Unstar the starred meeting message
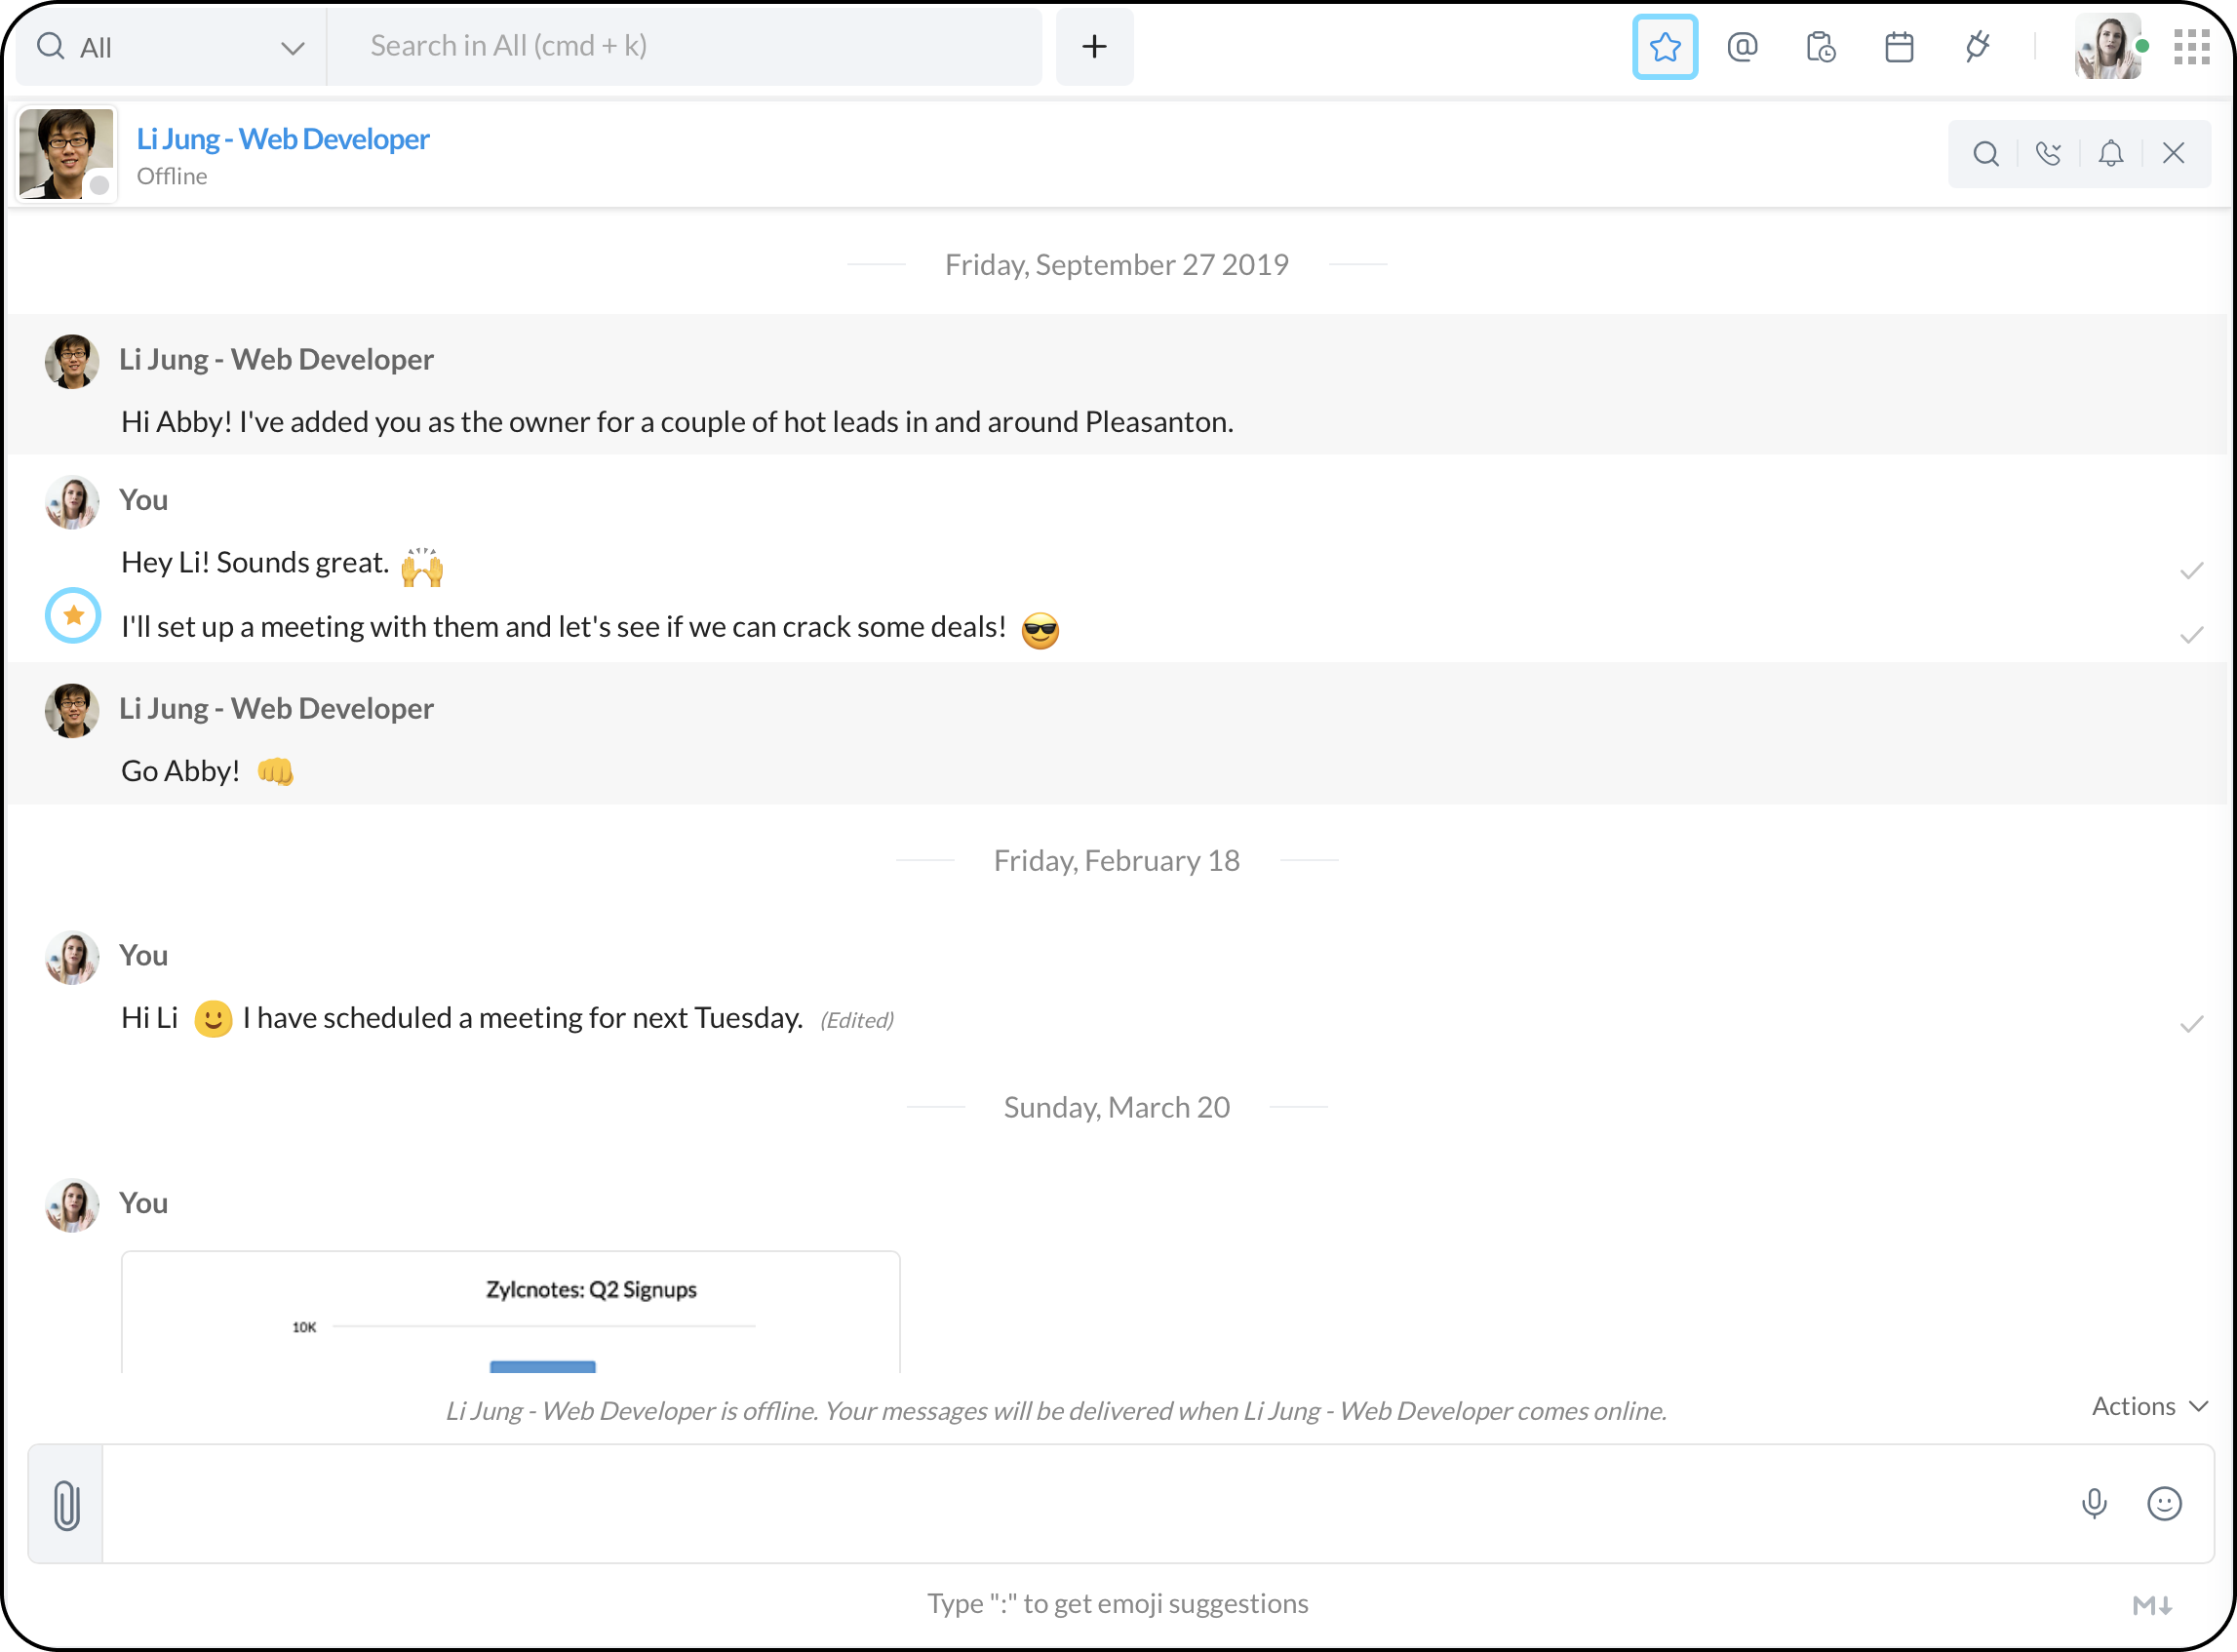 73,616
